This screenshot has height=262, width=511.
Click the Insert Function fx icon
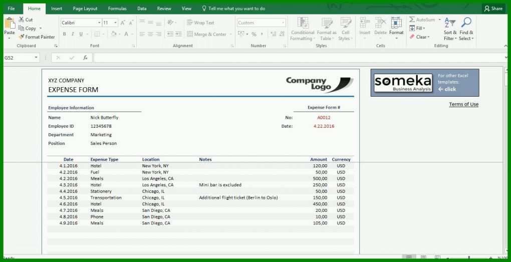coord(85,58)
